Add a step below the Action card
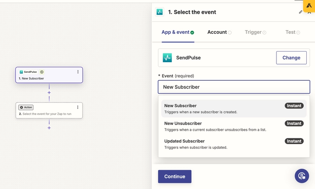 [49, 128]
